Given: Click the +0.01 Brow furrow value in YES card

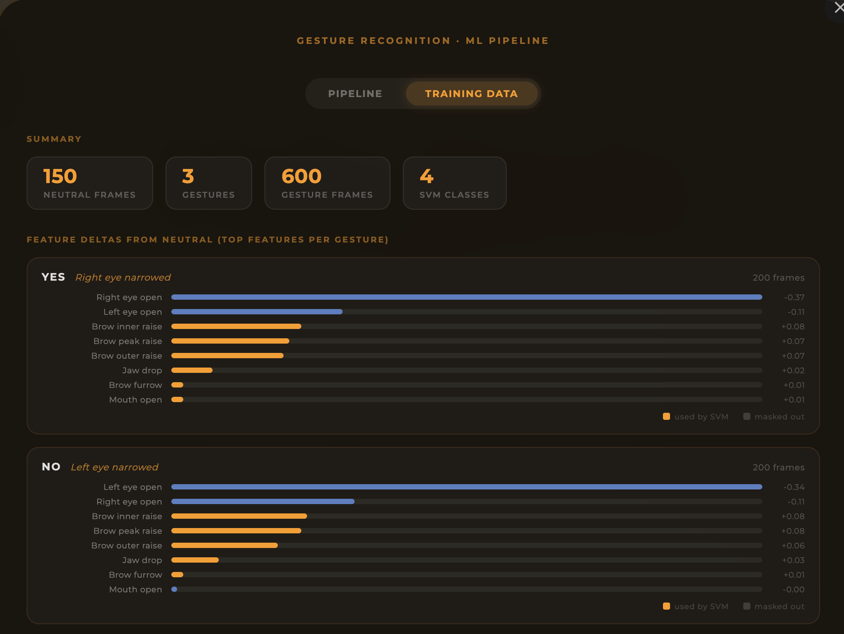Looking at the screenshot, I should [794, 385].
